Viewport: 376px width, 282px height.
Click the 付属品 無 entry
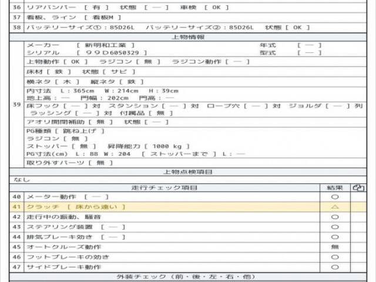146,113
